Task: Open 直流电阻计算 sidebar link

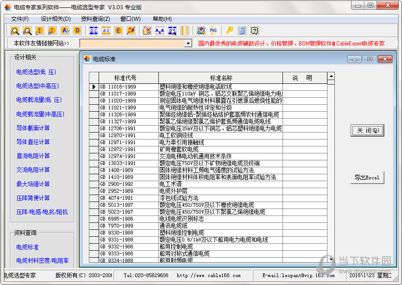Action: click(x=33, y=156)
